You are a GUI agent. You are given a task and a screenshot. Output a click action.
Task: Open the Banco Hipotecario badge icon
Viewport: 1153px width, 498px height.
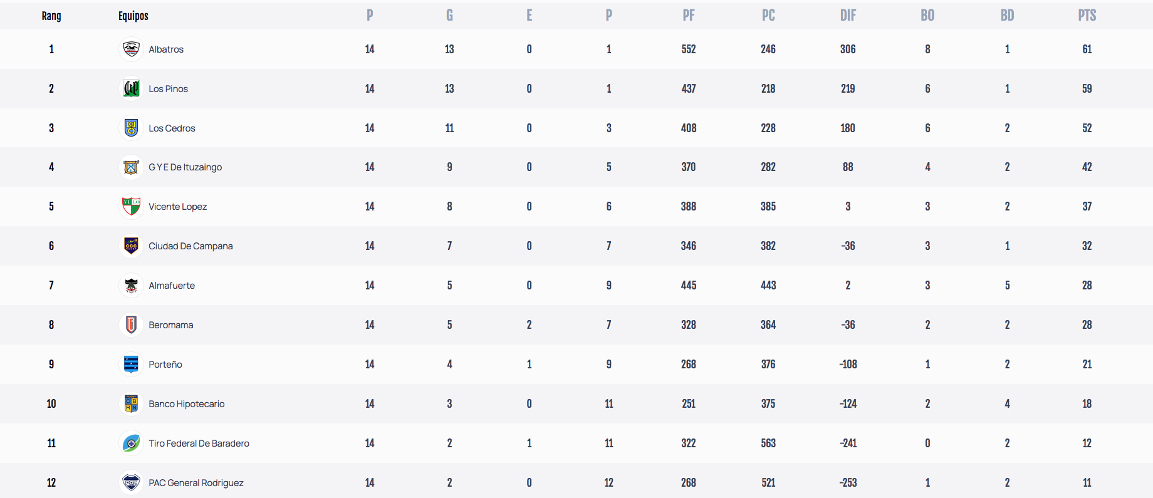[x=131, y=403]
